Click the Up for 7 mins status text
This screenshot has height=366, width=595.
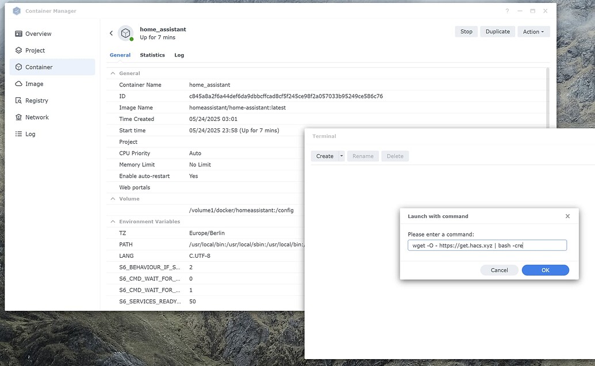(x=158, y=37)
